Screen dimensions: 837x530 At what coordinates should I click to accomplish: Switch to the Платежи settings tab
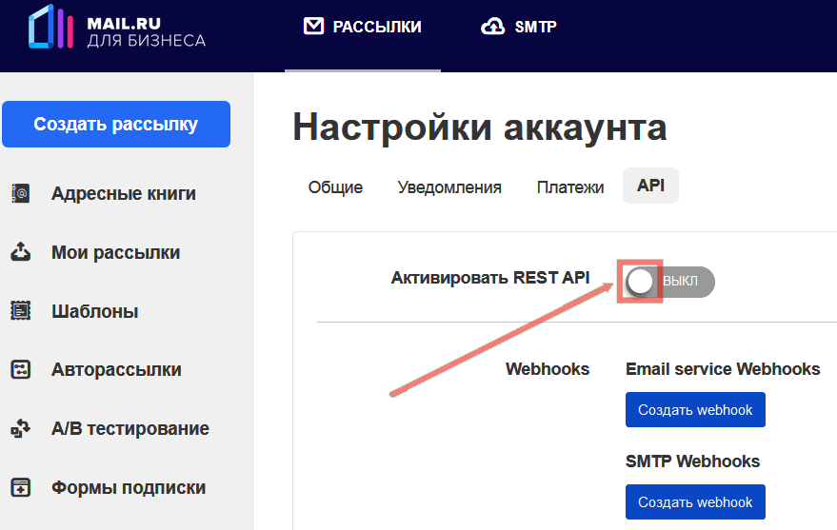[x=570, y=187]
